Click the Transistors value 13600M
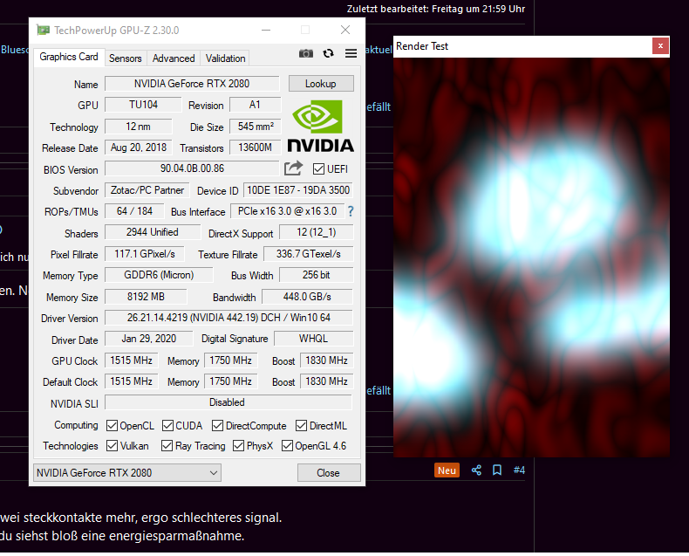 point(256,148)
